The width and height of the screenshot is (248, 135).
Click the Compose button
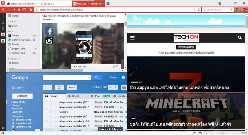pos(22,96)
